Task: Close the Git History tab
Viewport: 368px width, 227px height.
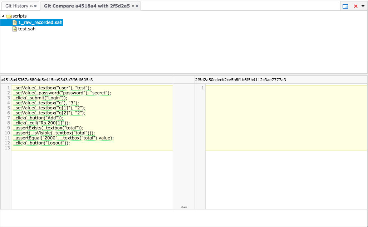Action: point(35,6)
